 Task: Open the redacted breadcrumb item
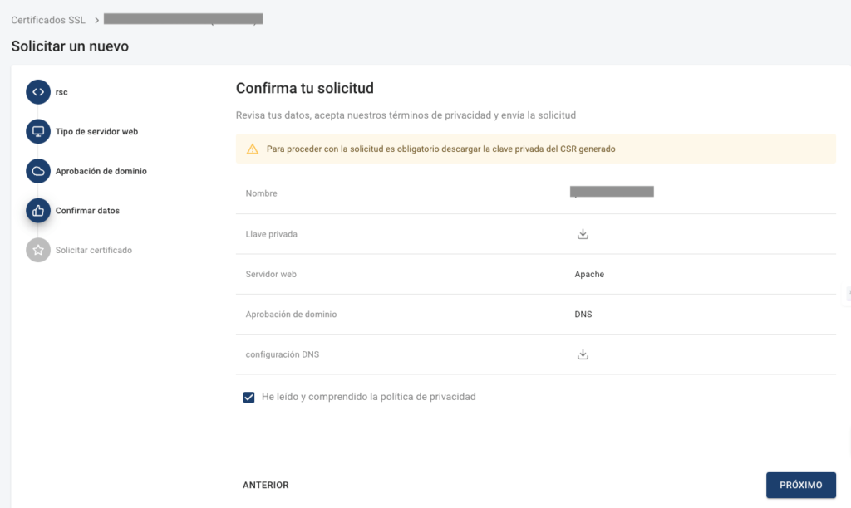point(184,19)
